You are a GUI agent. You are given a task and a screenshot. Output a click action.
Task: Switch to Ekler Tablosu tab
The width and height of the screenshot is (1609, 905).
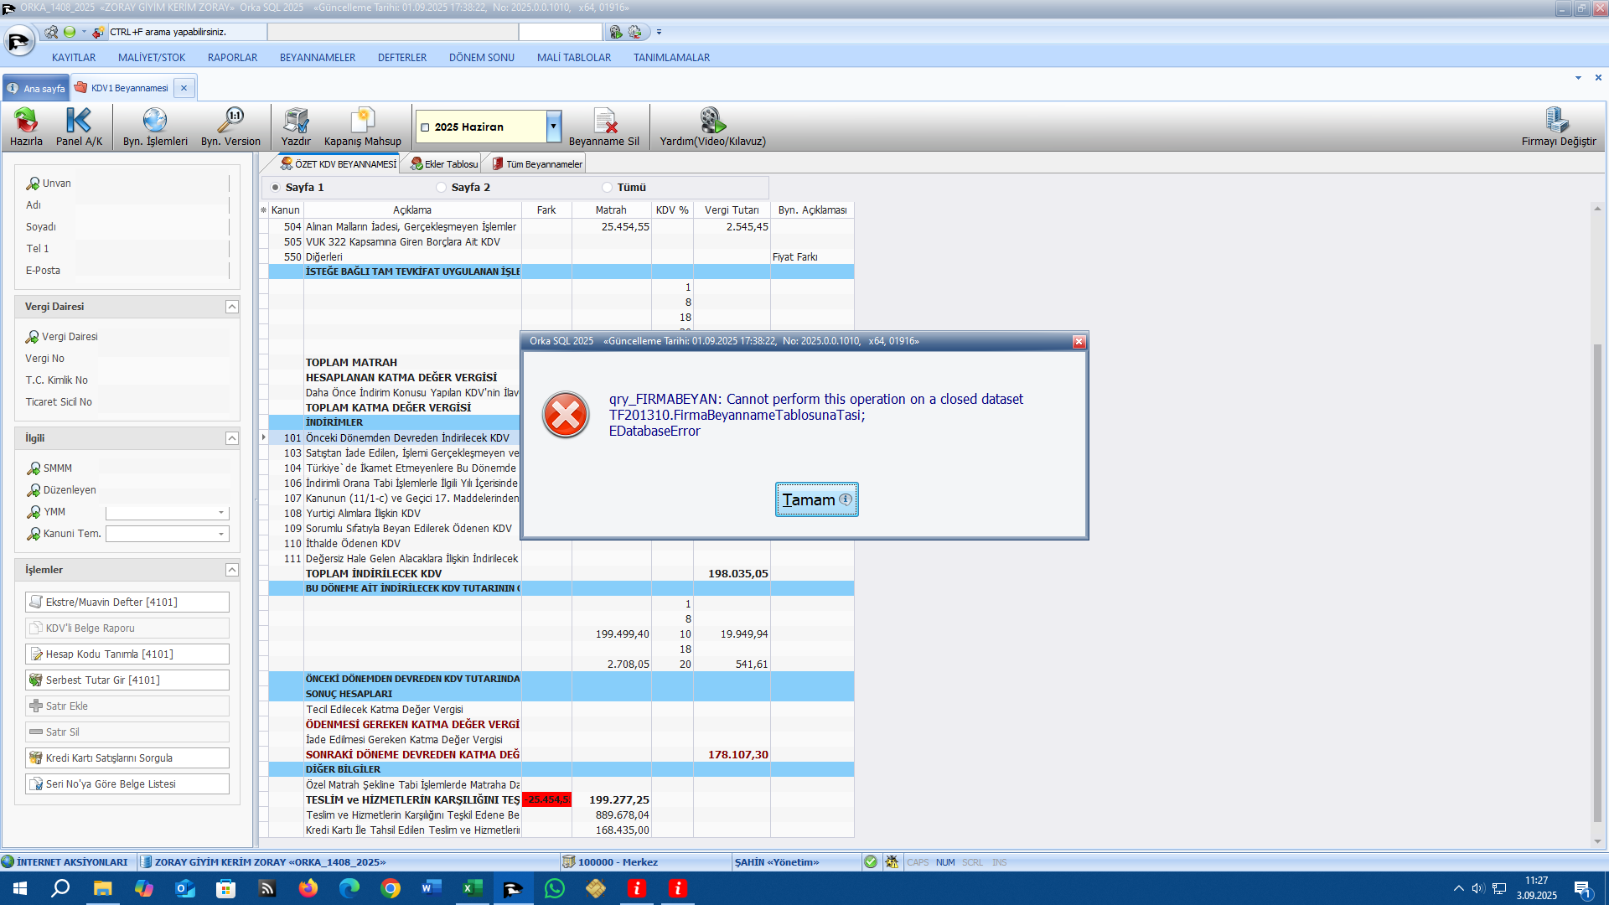[x=444, y=164]
